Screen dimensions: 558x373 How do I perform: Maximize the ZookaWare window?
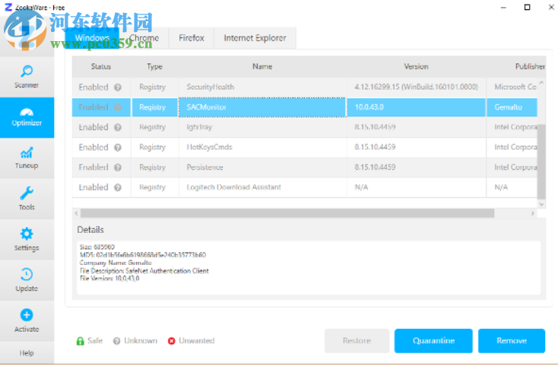(x=527, y=7)
